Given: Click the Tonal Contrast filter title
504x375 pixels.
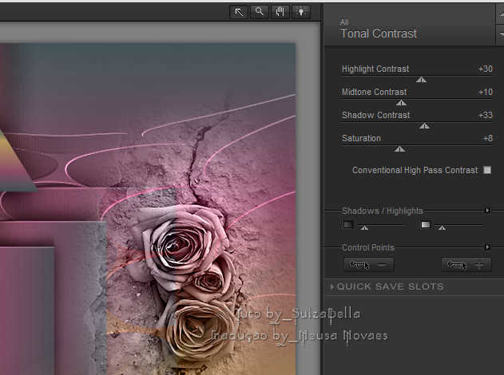Looking at the screenshot, I should [x=379, y=34].
